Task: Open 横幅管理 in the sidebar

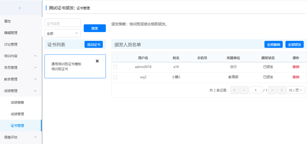Action: (11, 33)
